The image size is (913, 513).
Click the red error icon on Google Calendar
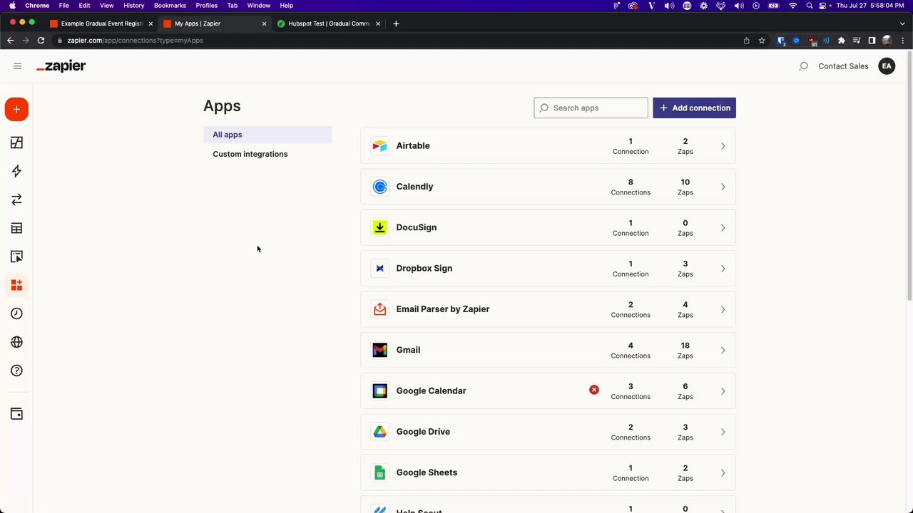pyautogui.click(x=594, y=390)
